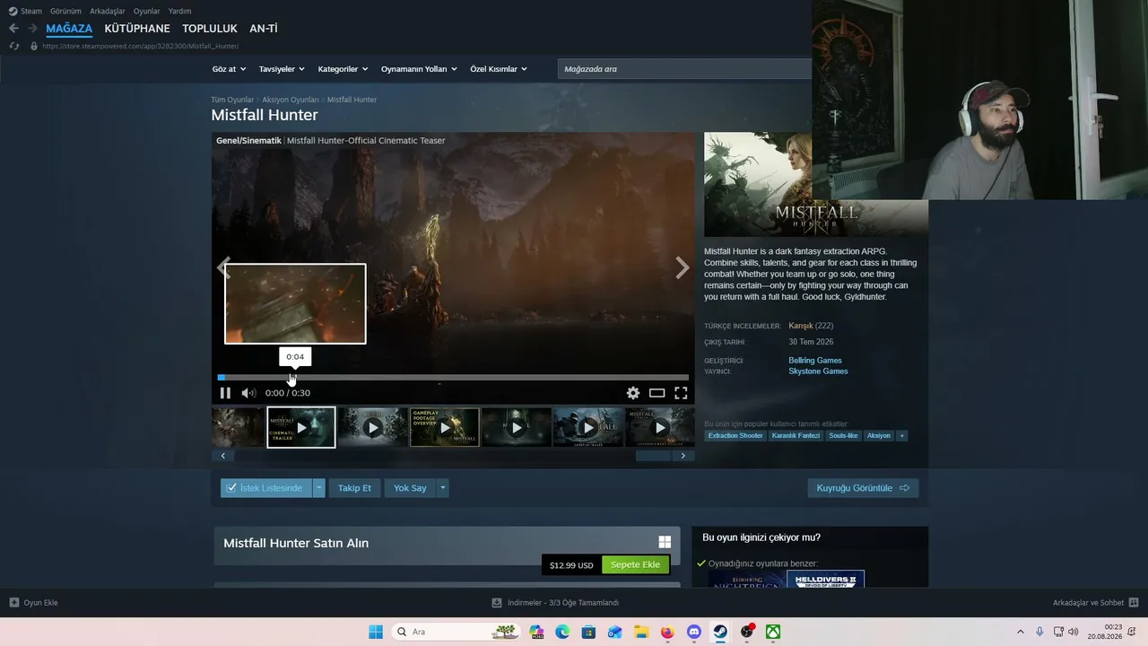Switch to Steam taskbar icon
1148x646 pixels.
[720, 632]
